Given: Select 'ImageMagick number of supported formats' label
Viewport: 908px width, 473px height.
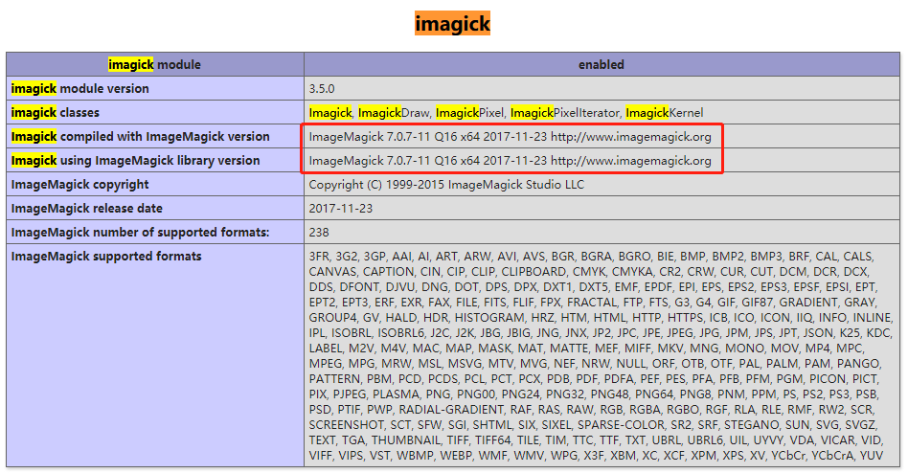Looking at the screenshot, I should click(x=140, y=232).
